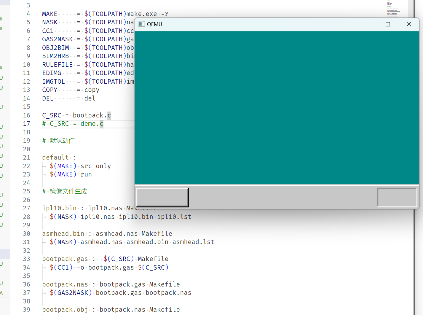Click the '# 镜像文件生成' comment

click(x=65, y=191)
